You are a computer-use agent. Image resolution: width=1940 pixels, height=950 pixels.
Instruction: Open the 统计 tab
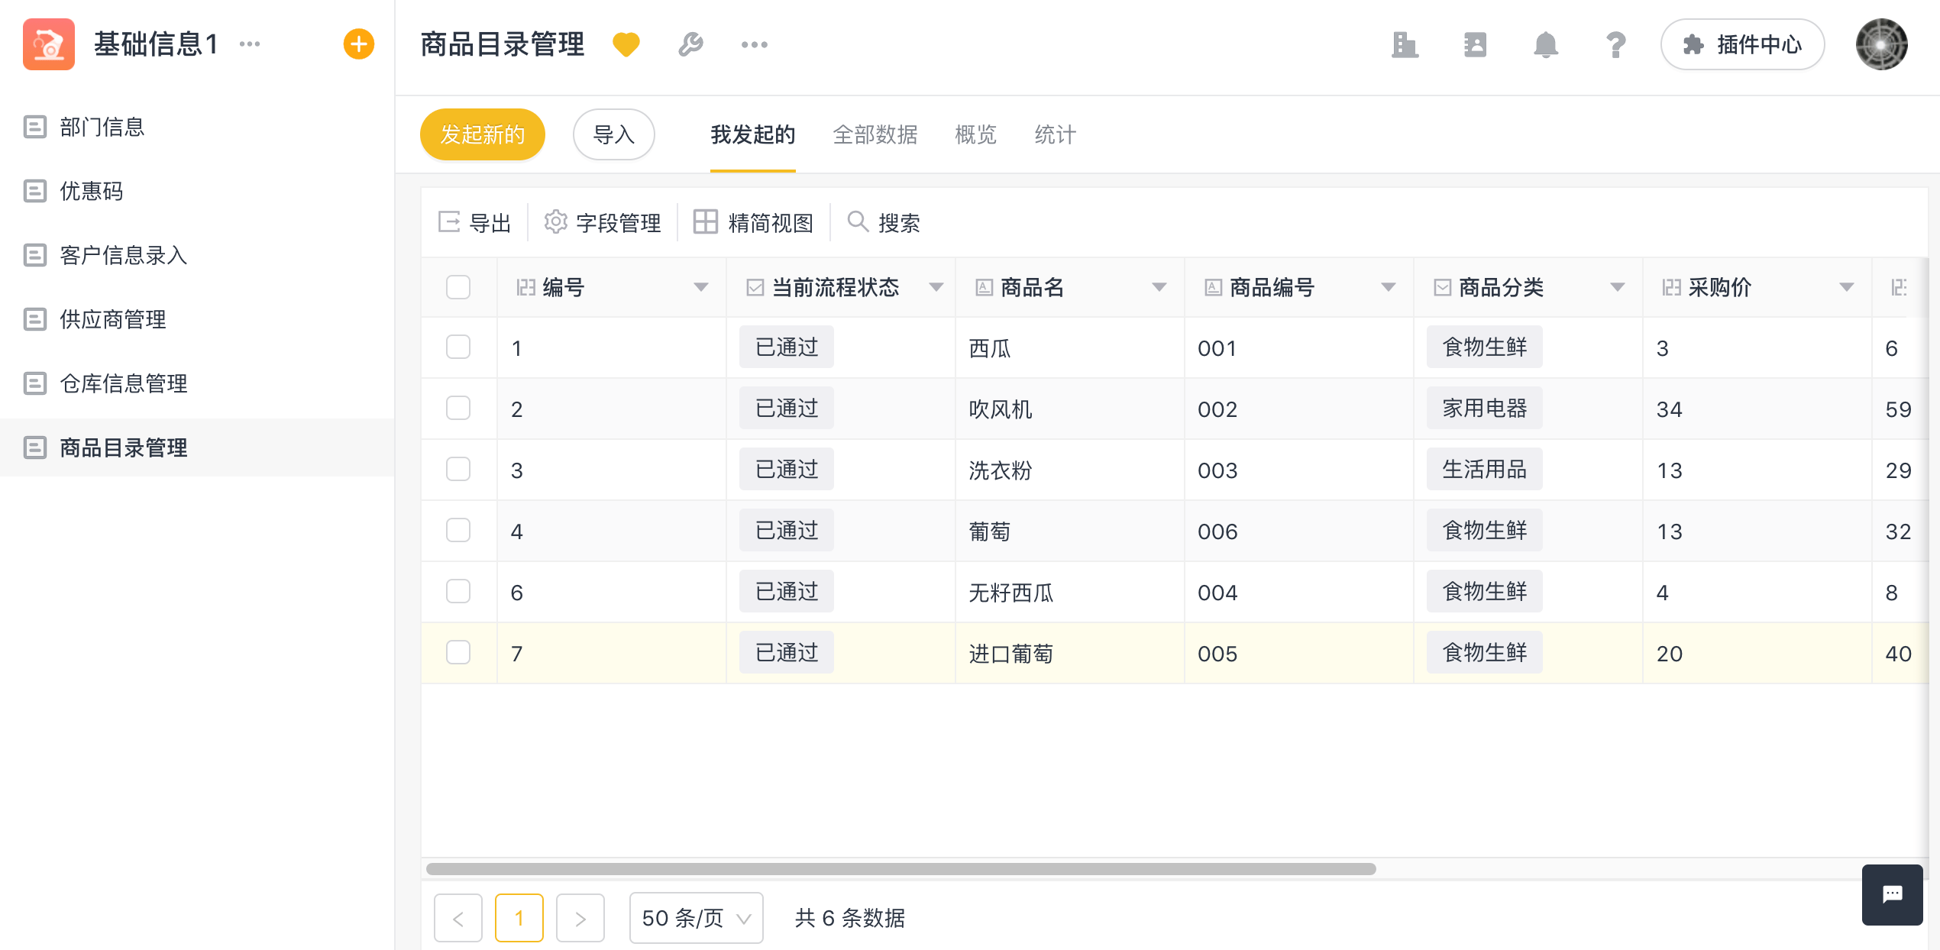[1055, 134]
